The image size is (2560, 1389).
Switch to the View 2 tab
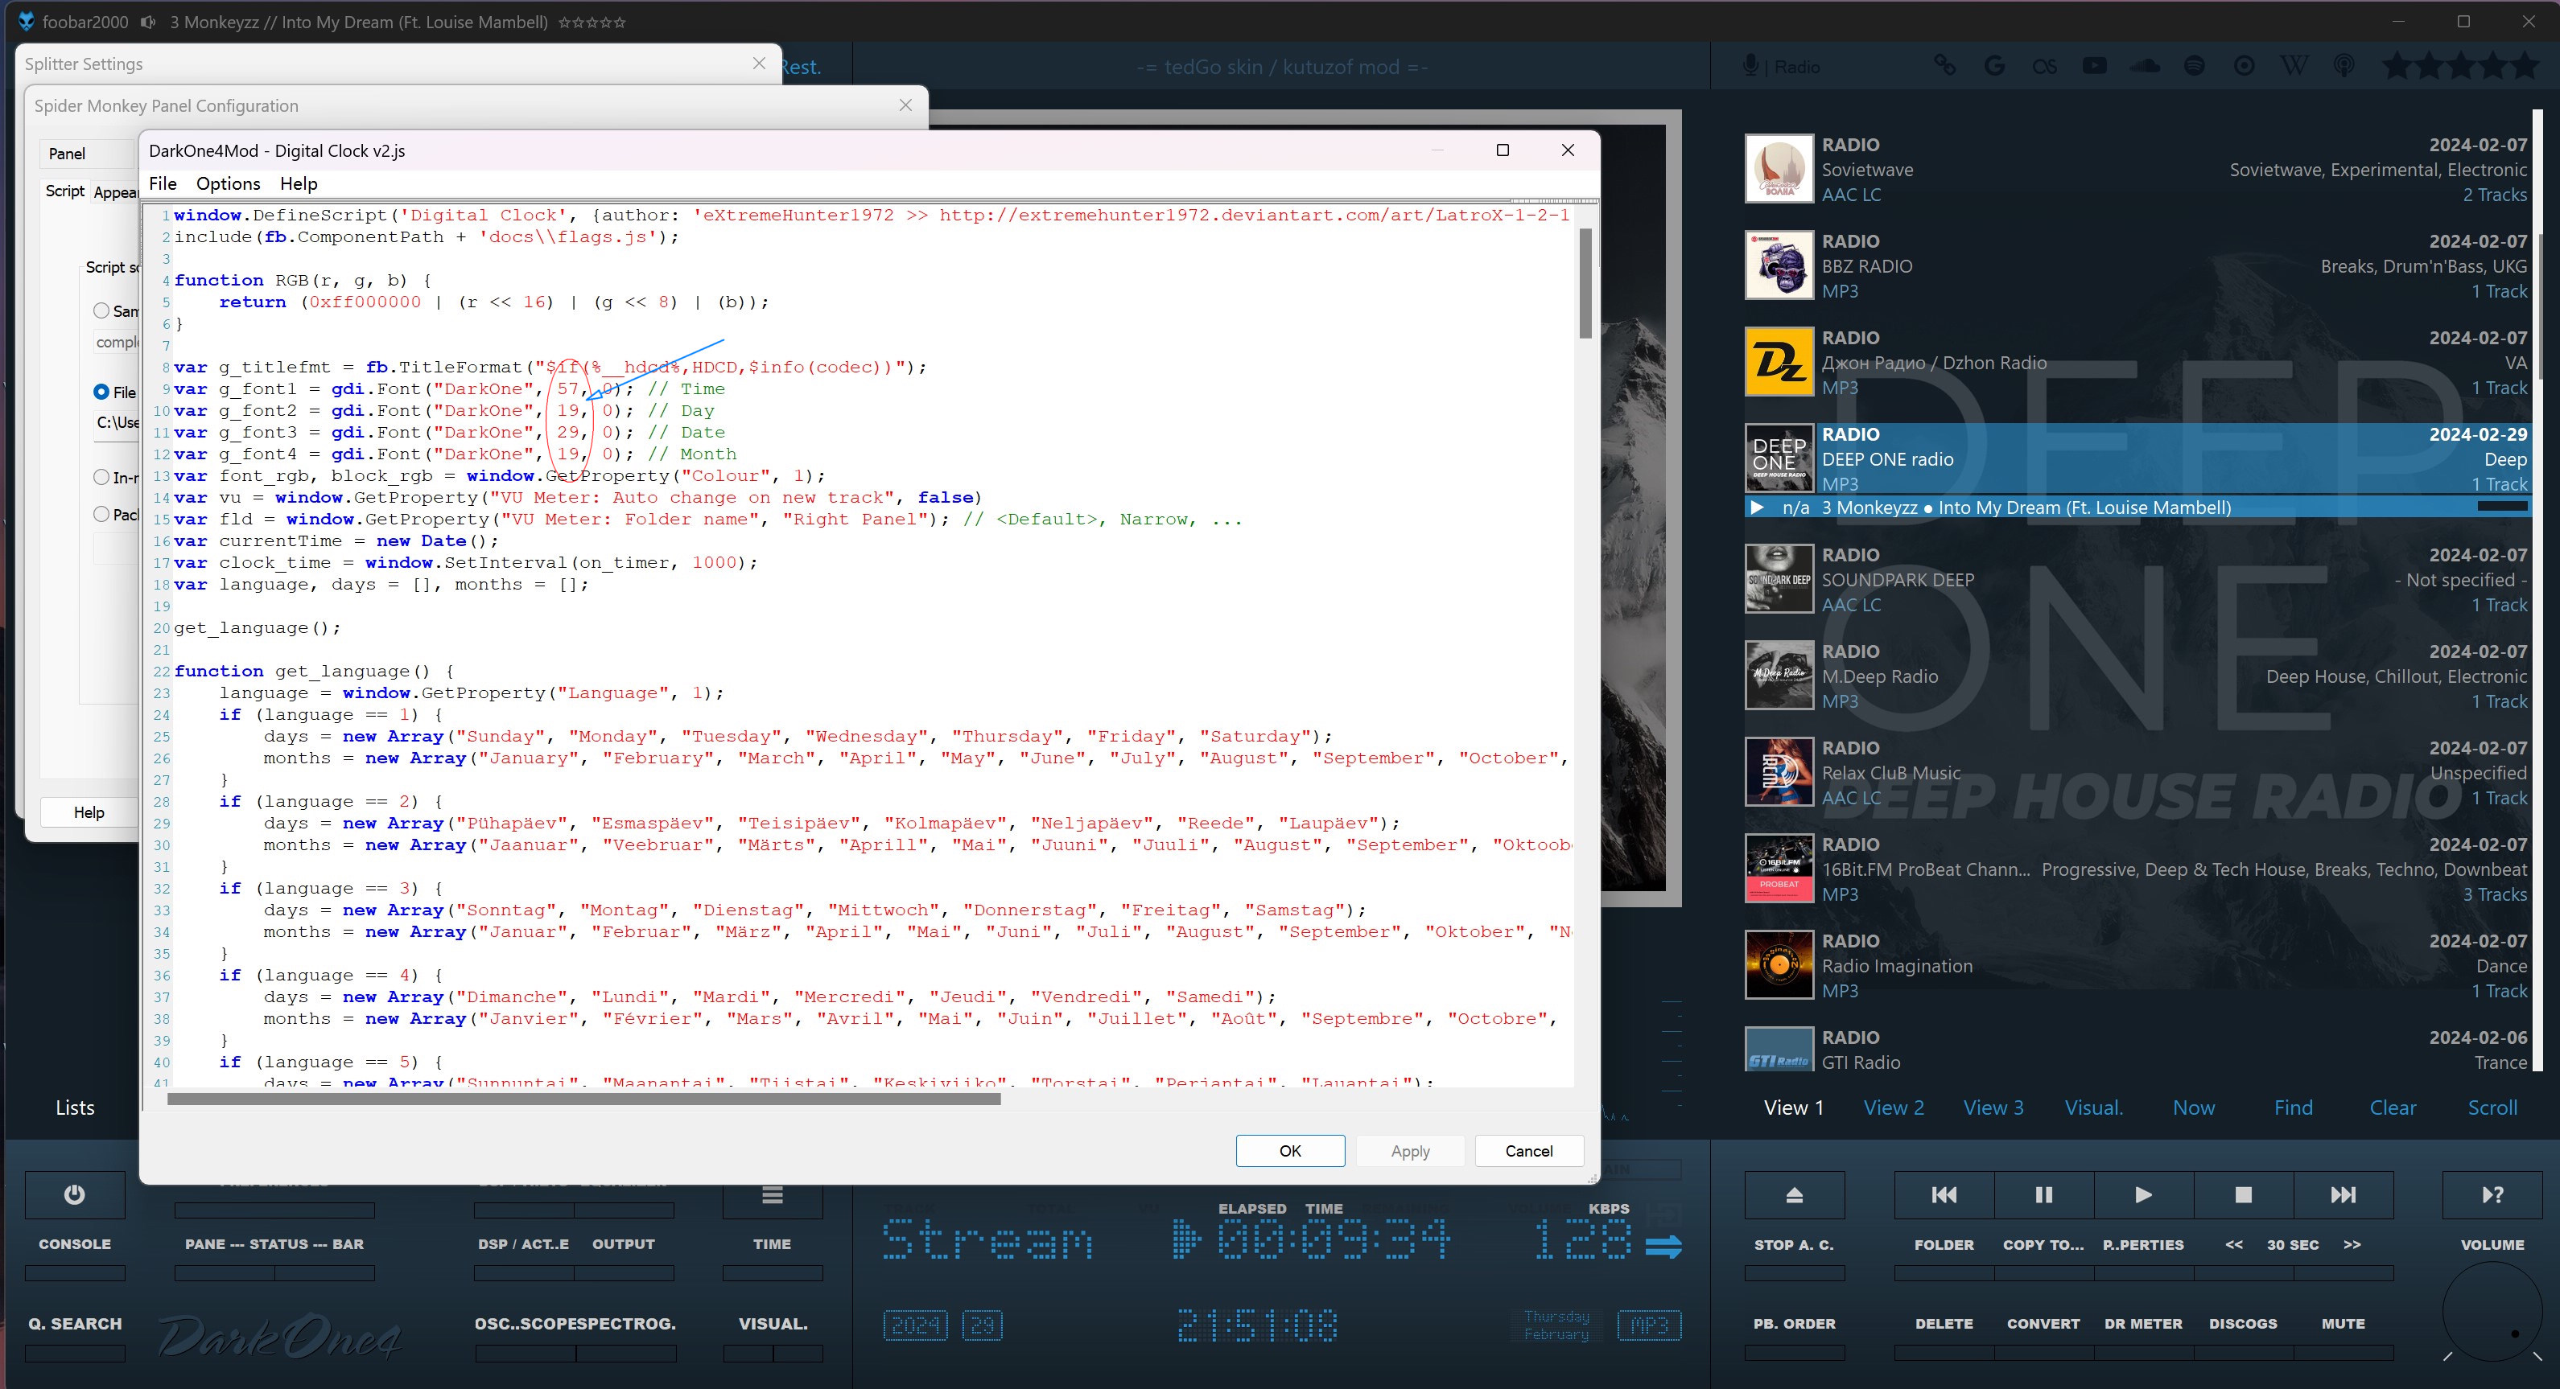pyautogui.click(x=1893, y=1107)
